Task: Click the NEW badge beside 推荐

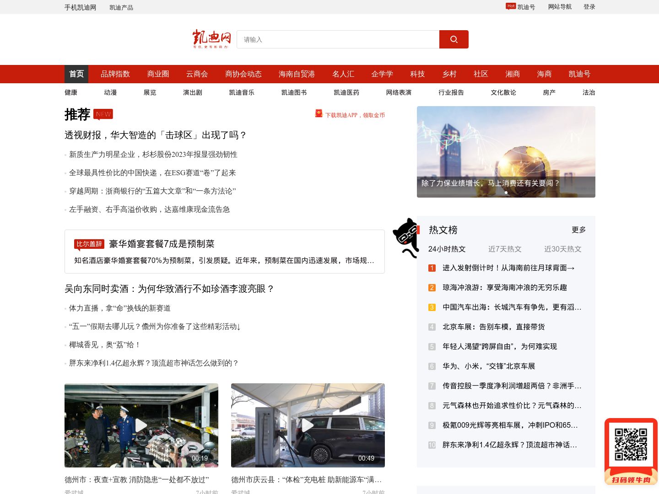Action: tap(103, 114)
